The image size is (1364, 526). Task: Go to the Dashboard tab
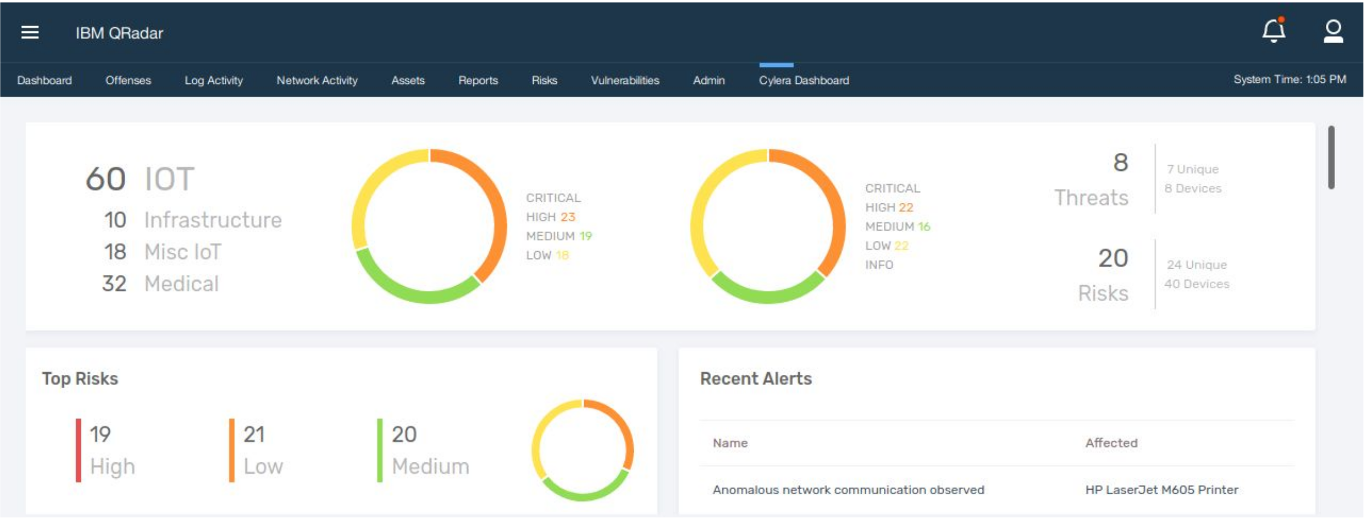pyautogui.click(x=44, y=80)
